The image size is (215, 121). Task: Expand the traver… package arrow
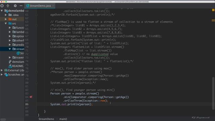pyautogui.click(x=10, y=57)
